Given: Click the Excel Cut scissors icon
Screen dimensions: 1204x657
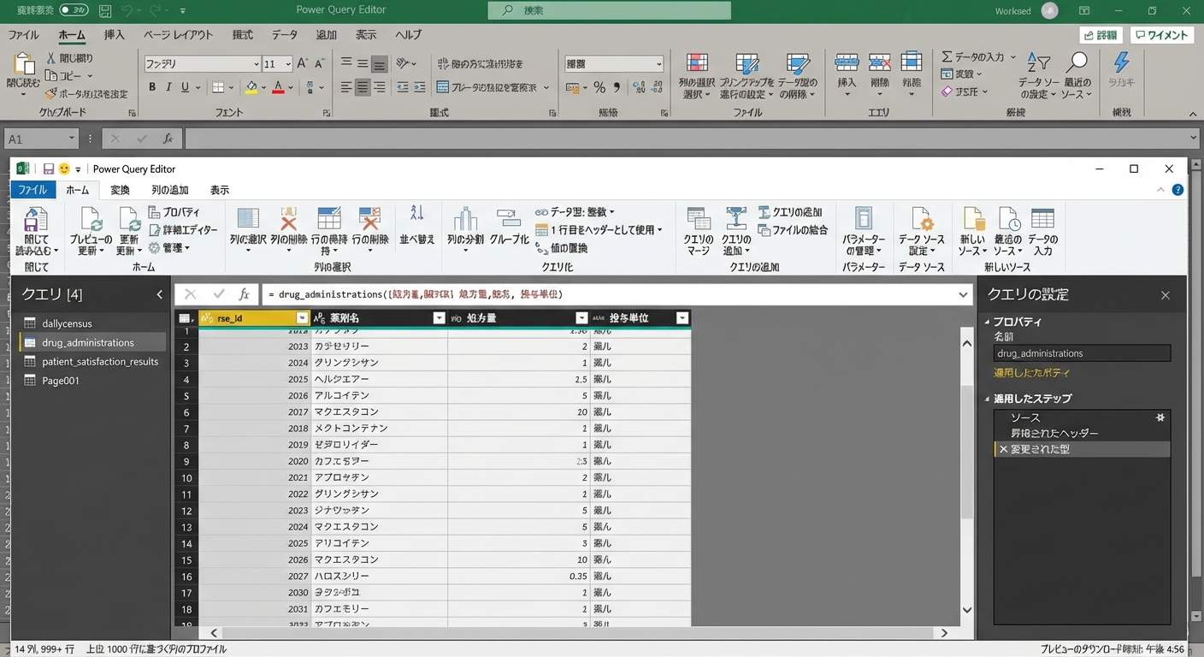Looking at the screenshot, I should tap(51, 58).
